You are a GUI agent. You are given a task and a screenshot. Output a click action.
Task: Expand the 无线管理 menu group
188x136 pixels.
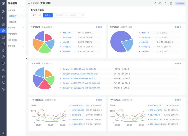pos(16,28)
